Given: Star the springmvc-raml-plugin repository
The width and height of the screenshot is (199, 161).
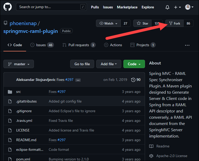Looking at the screenshot, I should coord(142,23).
